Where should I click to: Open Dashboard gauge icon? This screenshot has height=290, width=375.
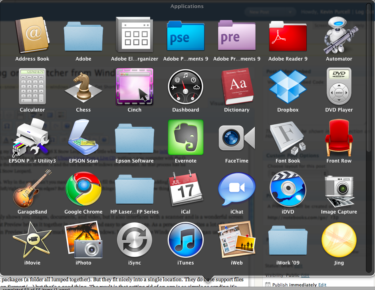186,86
